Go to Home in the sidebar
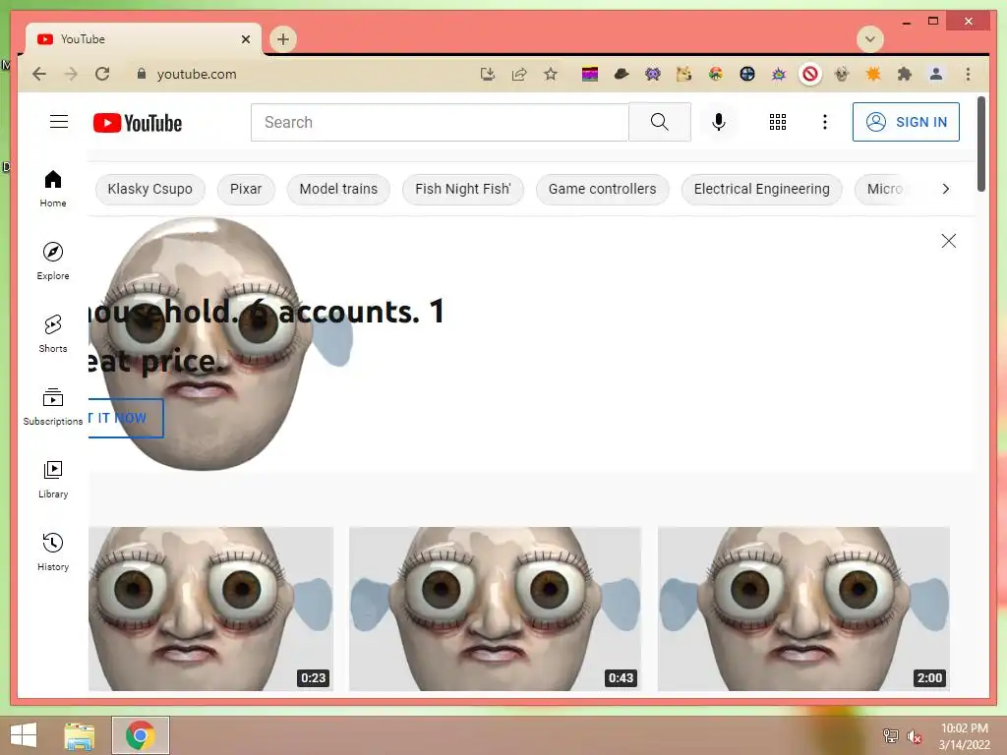Viewport: 1007px width, 755px height. [53, 189]
